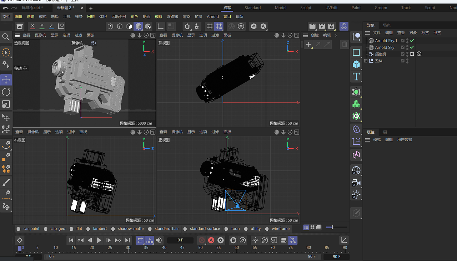Select the standard_surface material
This screenshot has width=457, height=261.
pyautogui.click(x=205, y=229)
